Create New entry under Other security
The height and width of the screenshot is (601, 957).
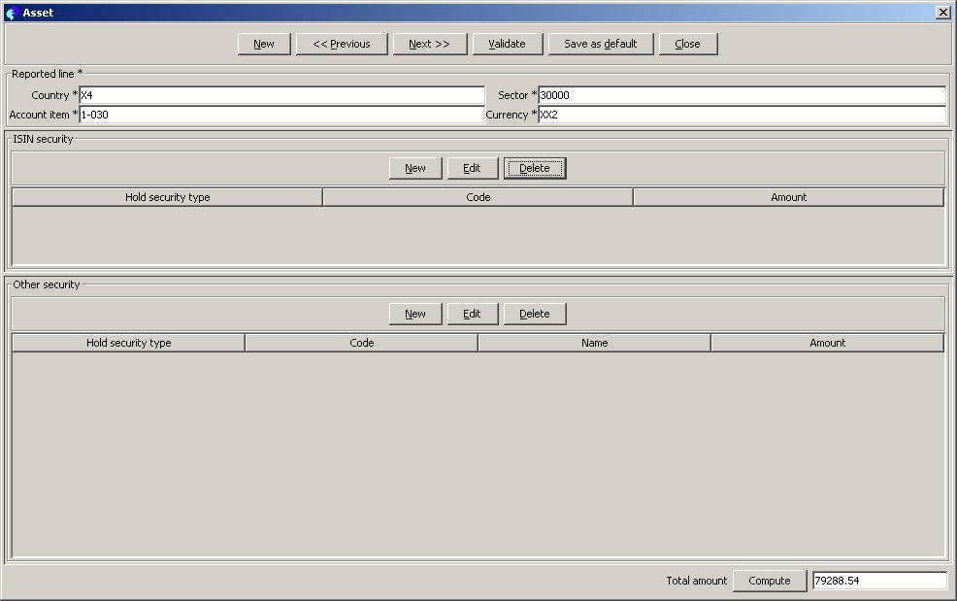pos(415,314)
